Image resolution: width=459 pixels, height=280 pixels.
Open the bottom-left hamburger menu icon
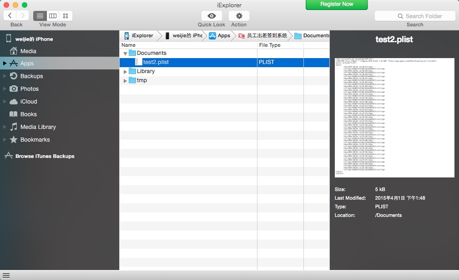pyautogui.click(x=6, y=275)
